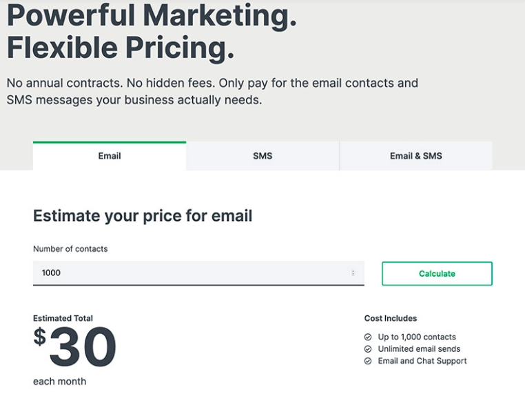The image size is (525, 403).
Task: Click the stepper arrows in the contacts field
Action: pos(353,273)
